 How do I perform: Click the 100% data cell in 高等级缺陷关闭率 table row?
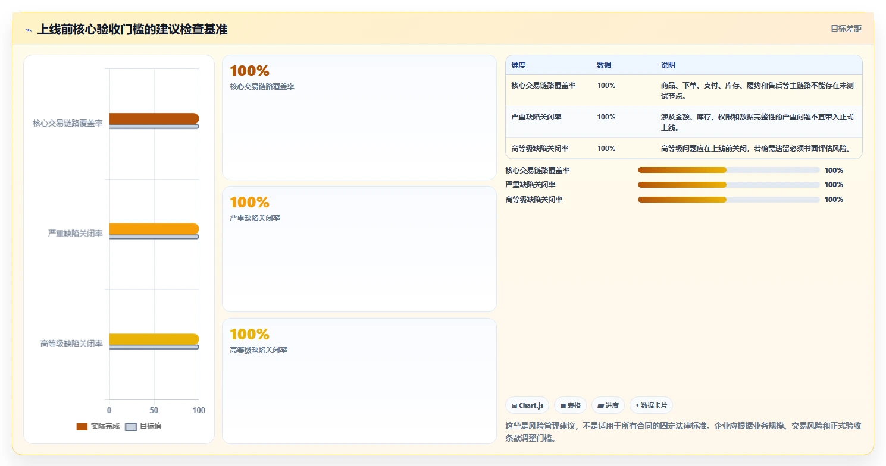coord(606,149)
